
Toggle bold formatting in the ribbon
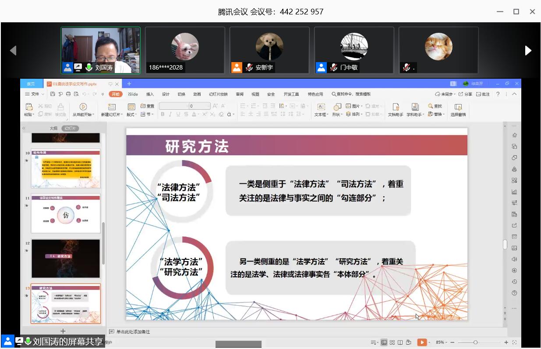pos(163,114)
